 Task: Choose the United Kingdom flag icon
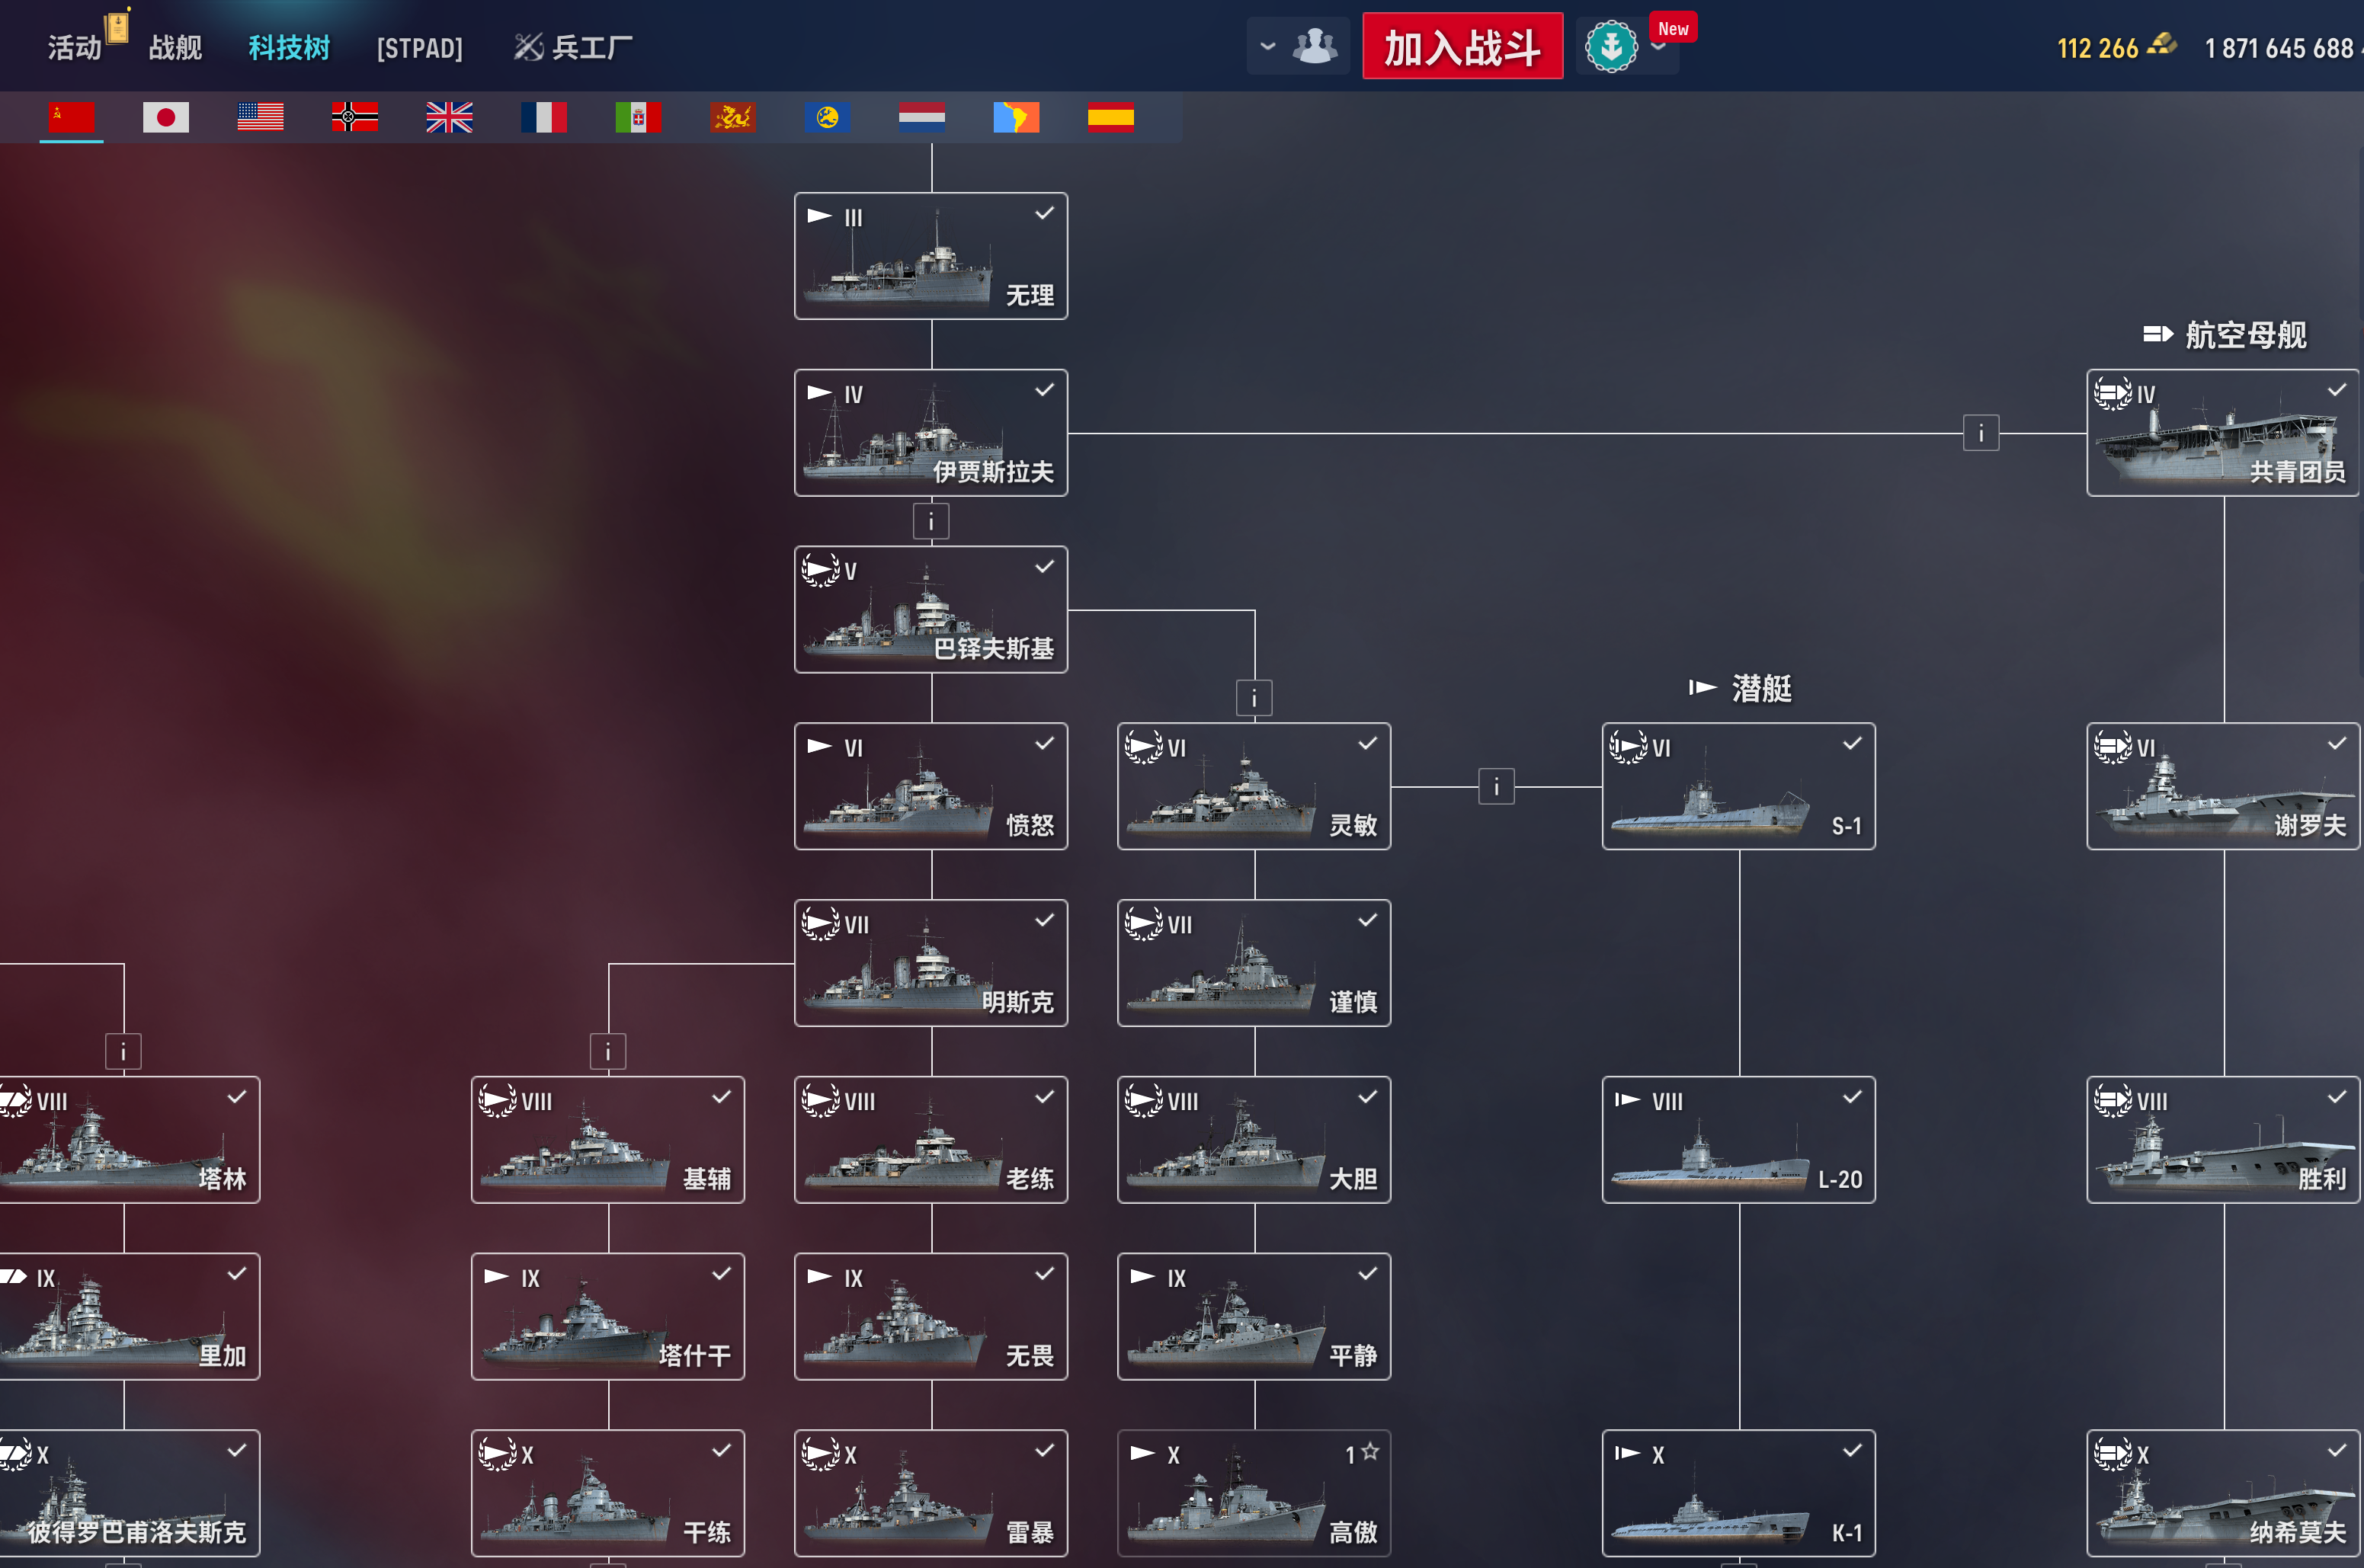449,118
